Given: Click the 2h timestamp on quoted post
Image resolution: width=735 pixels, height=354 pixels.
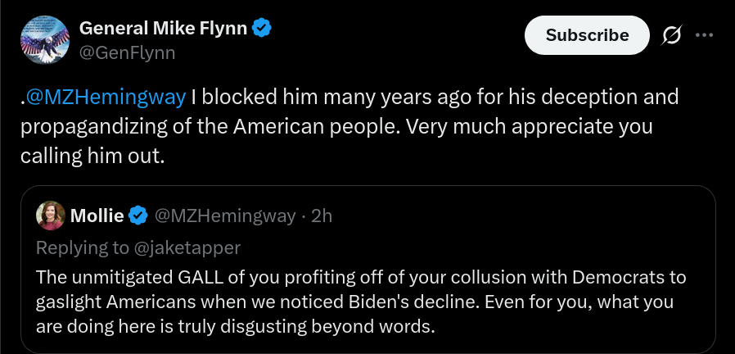Looking at the screenshot, I should 322,216.
